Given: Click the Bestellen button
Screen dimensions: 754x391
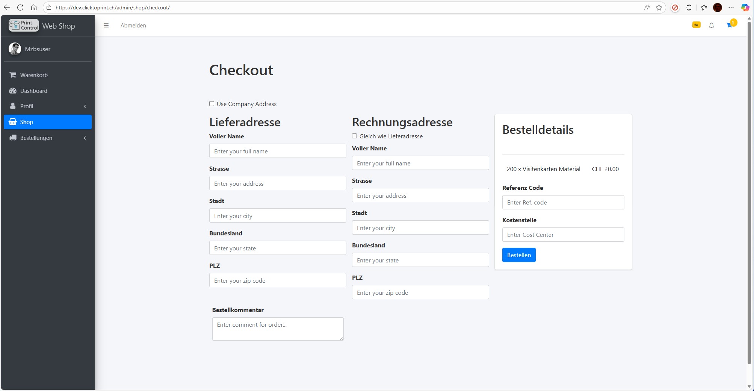Looking at the screenshot, I should click(519, 255).
